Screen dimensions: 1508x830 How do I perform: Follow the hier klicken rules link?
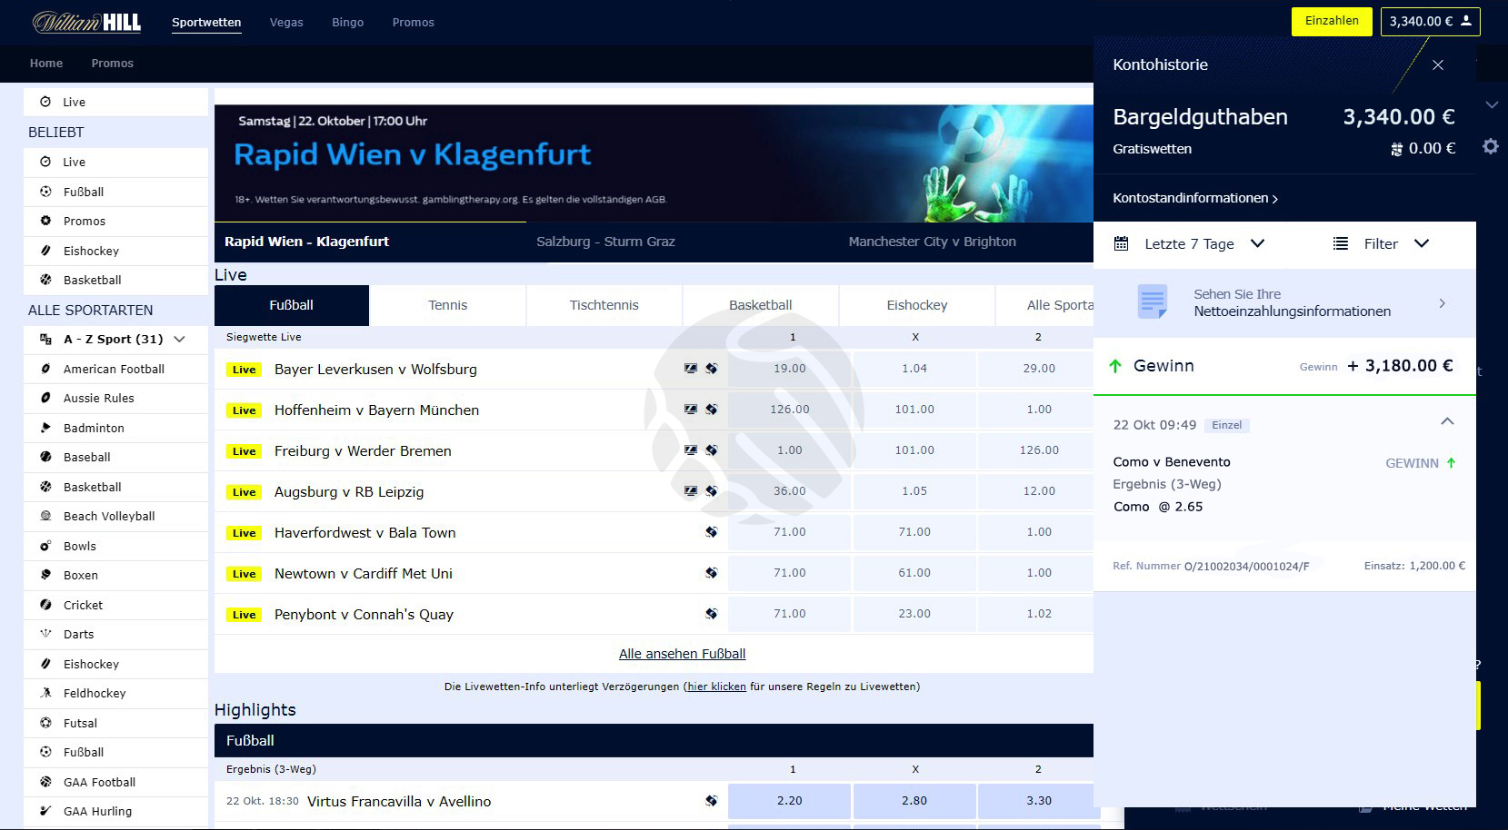click(x=716, y=687)
